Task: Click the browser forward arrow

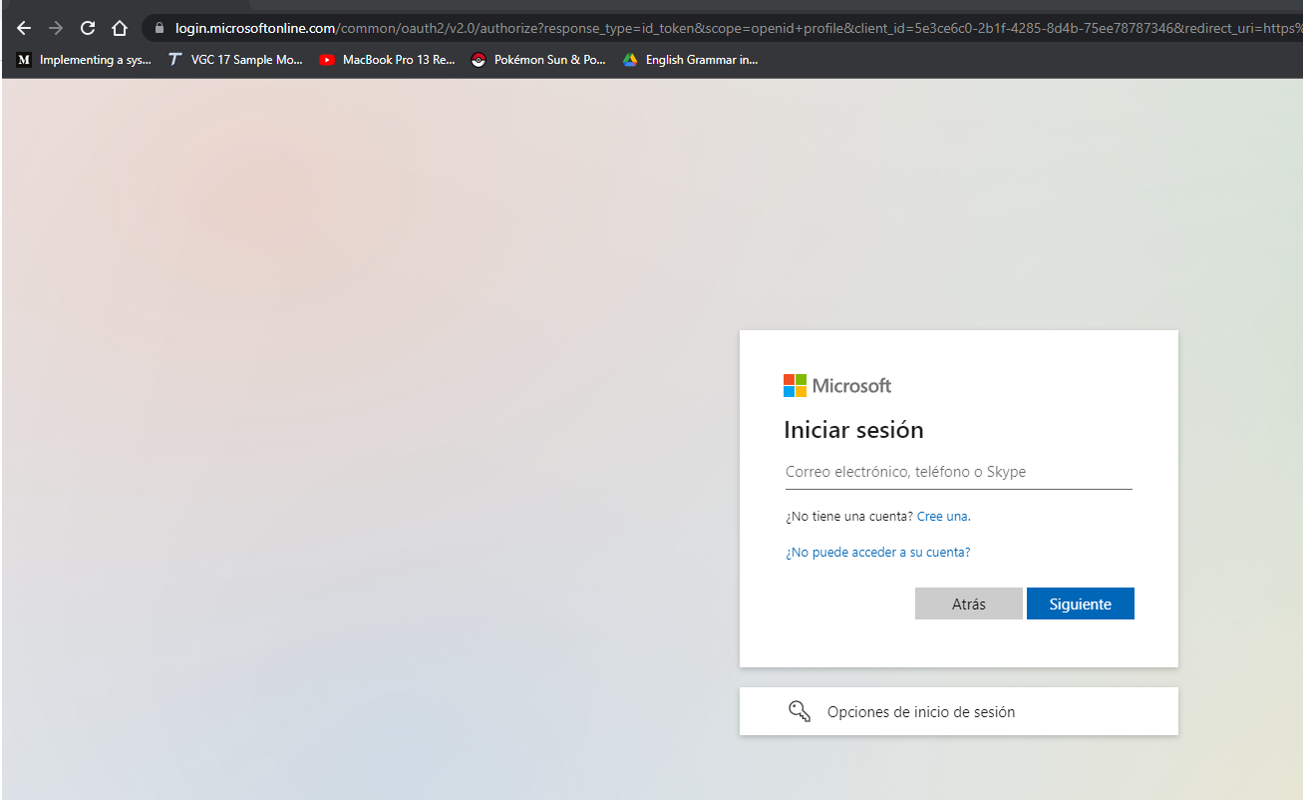Action: click(56, 28)
